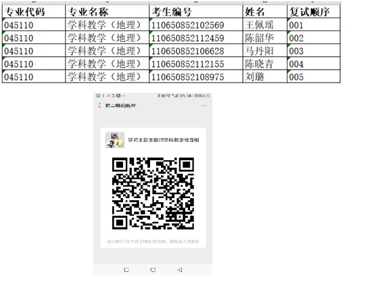Select the 考生编号 header cell
The image size is (376, 282).
pyautogui.click(x=196, y=11)
